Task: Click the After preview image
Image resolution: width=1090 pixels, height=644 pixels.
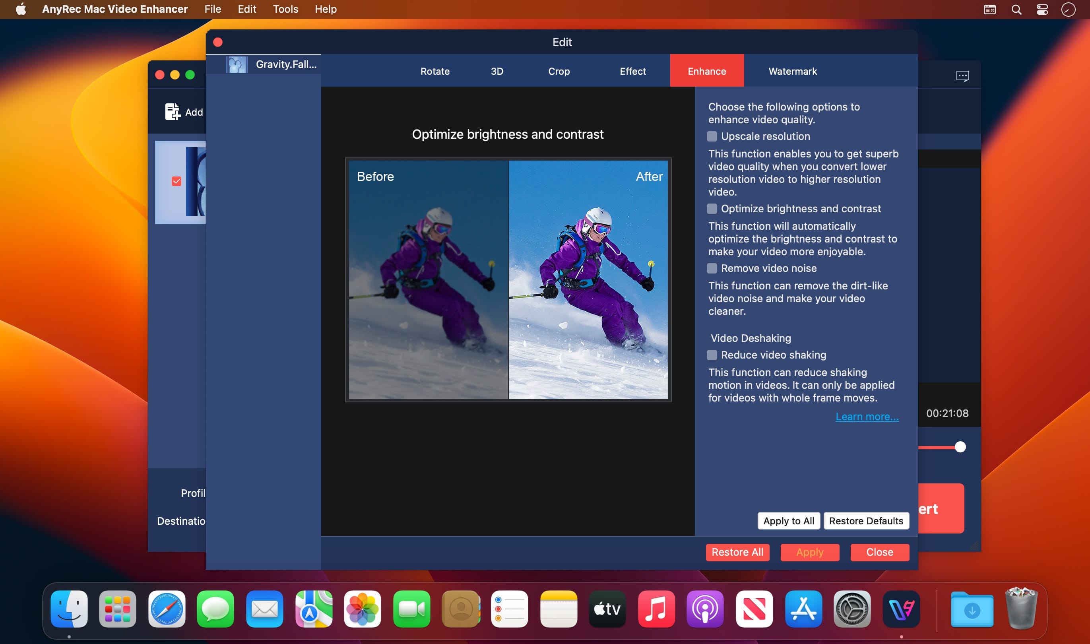Action: [588, 279]
